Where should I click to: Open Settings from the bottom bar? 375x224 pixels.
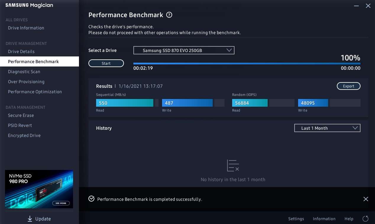(296, 219)
